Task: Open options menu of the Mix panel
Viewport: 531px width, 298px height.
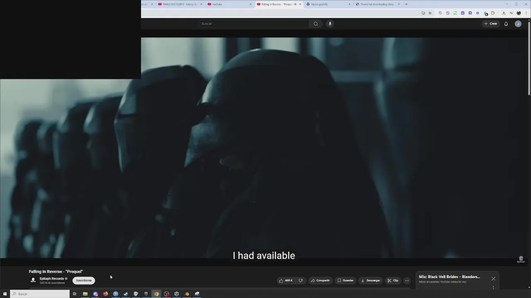Action: click(x=493, y=287)
